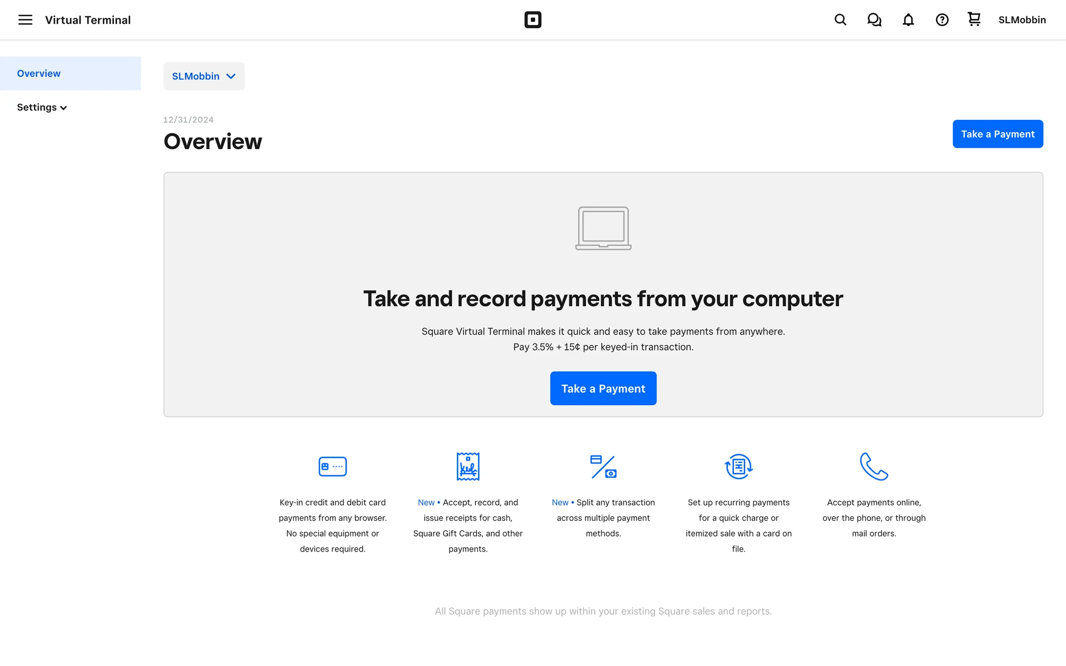This screenshot has width=1066, height=666.
Task: Click the split transaction percent icon
Action: click(x=603, y=466)
